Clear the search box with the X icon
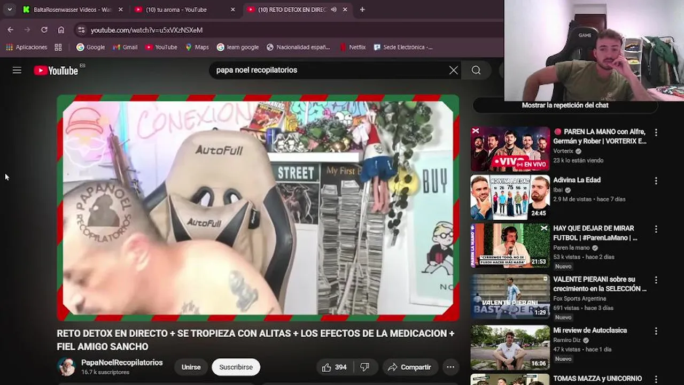The width and height of the screenshot is (684, 385). [x=454, y=70]
